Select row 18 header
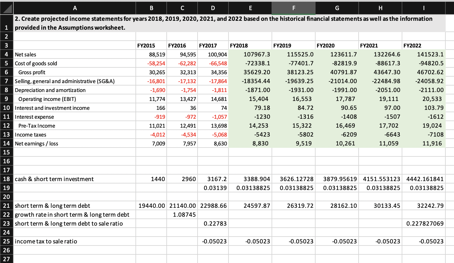The height and width of the screenshot is (263, 454). (x=7, y=179)
